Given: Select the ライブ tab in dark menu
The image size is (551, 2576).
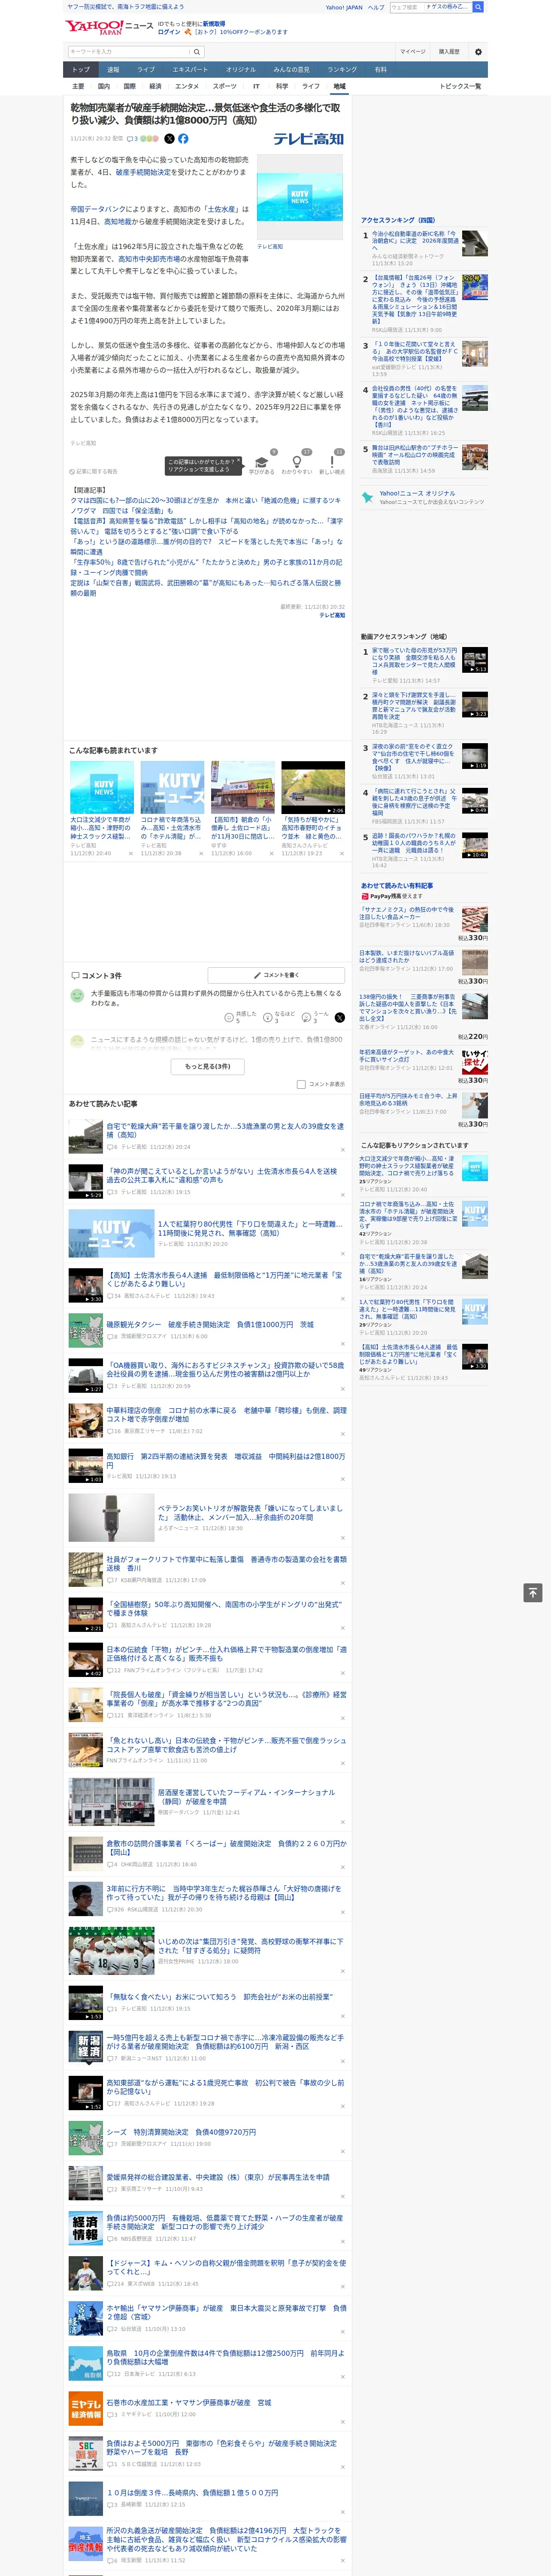Looking at the screenshot, I should click(146, 69).
